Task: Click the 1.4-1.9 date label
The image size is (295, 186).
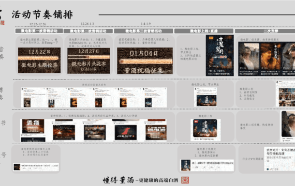Action: [146, 24]
